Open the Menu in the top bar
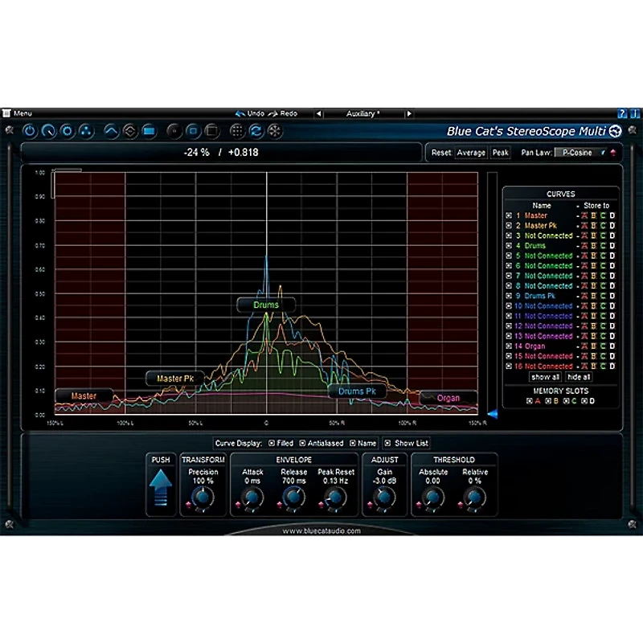 tap(23, 113)
